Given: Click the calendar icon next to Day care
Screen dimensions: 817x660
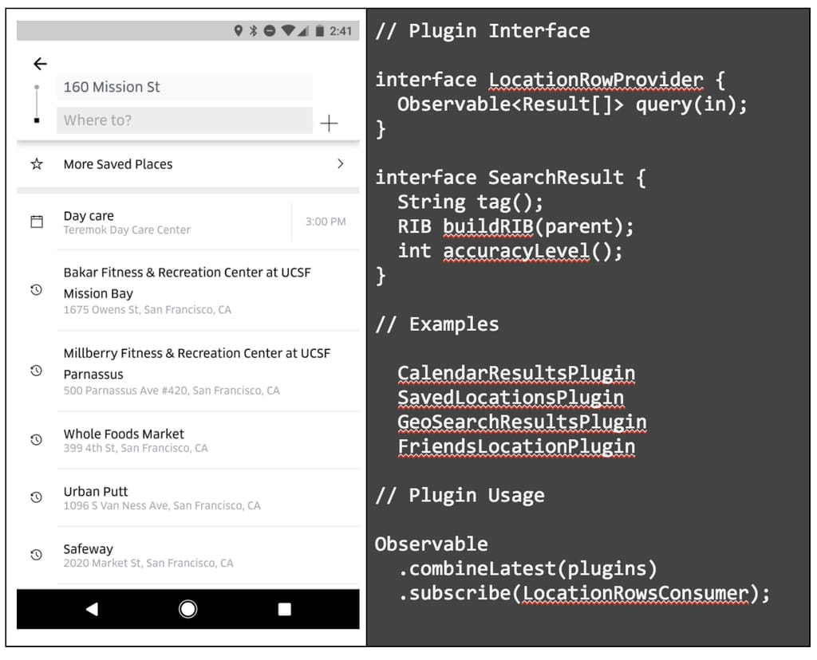Looking at the screenshot, I should 37,222.
